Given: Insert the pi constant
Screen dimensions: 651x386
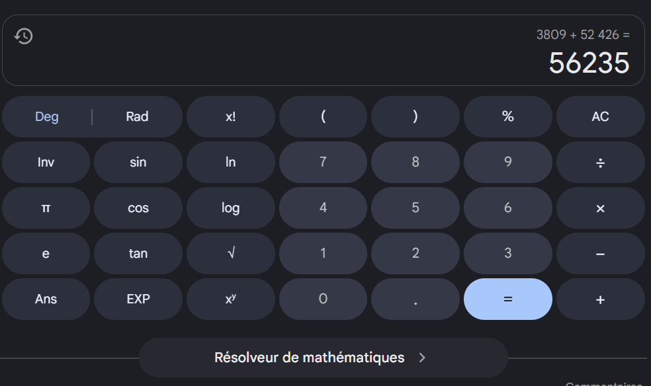Looking at the screenshot, I should click(x=46, y=208).
